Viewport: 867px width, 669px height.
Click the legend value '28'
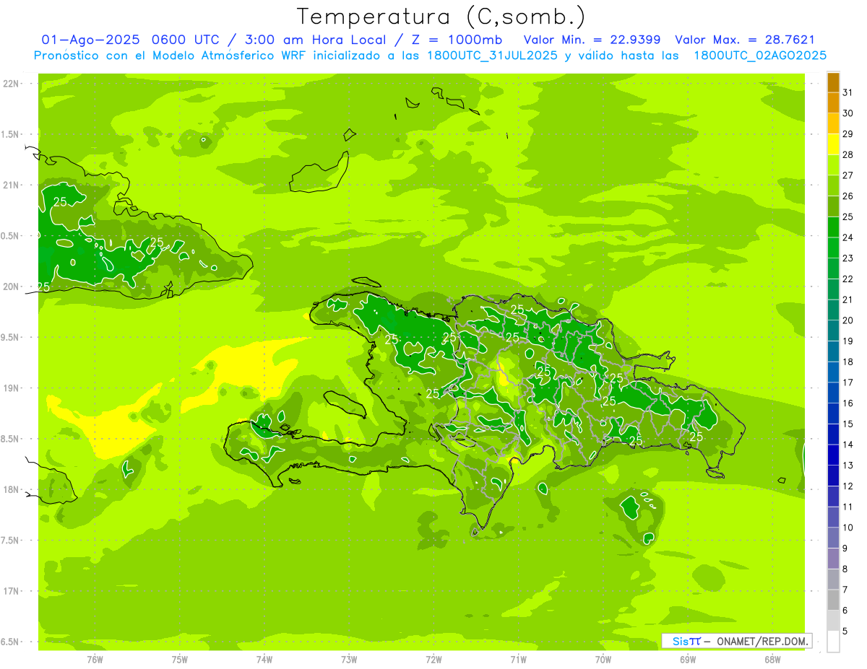848,155
